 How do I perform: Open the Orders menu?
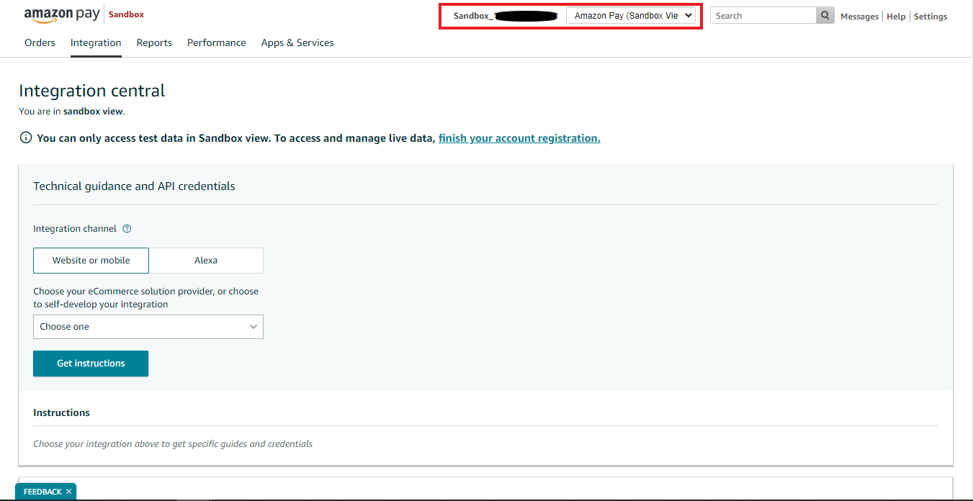(40, 42)
